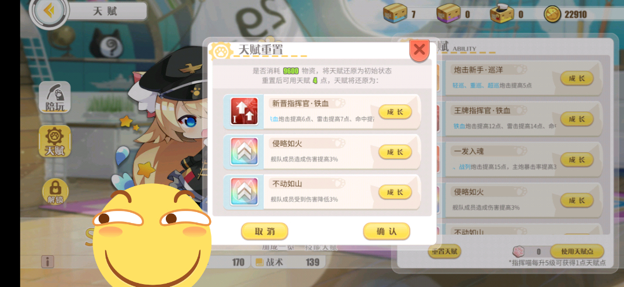Click 成长 next to 炮击新手·巡洋
Viewport: 624px width, 287px height.
point(577,78)
